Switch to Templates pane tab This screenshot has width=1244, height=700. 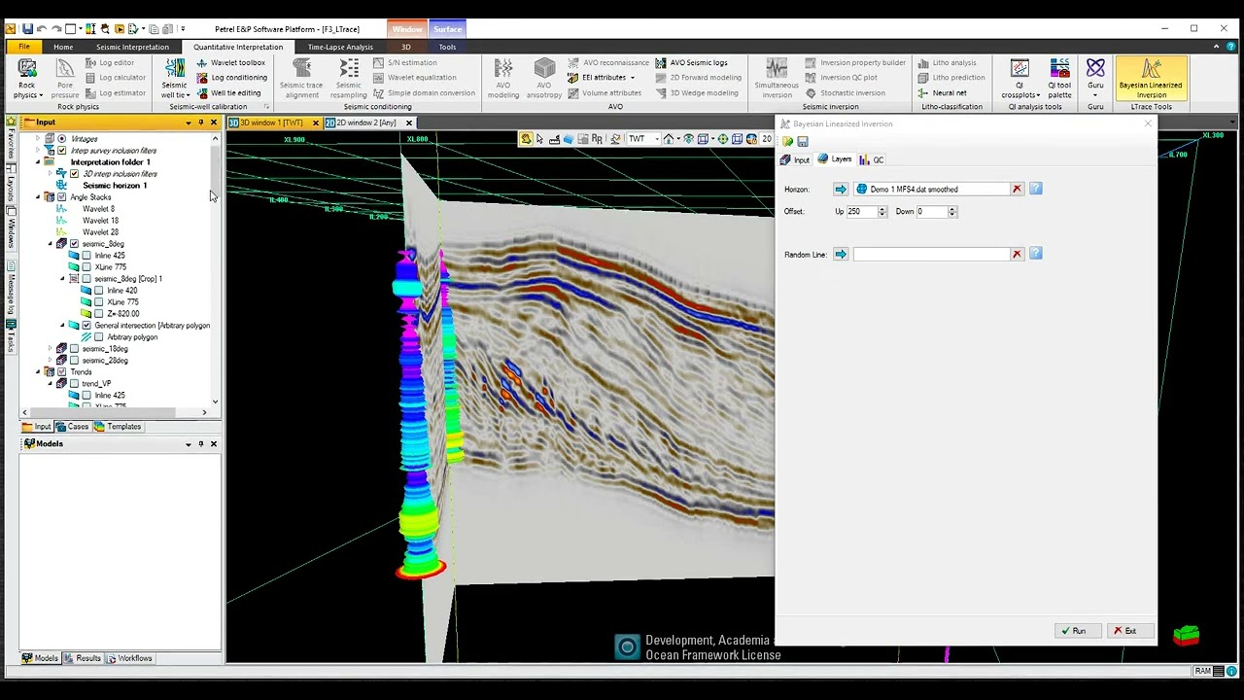click(118, 427)
